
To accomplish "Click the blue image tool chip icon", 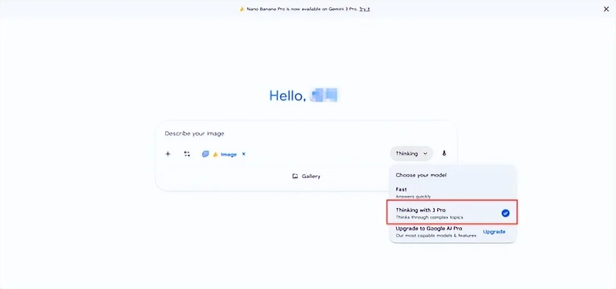I will [205, 154].
